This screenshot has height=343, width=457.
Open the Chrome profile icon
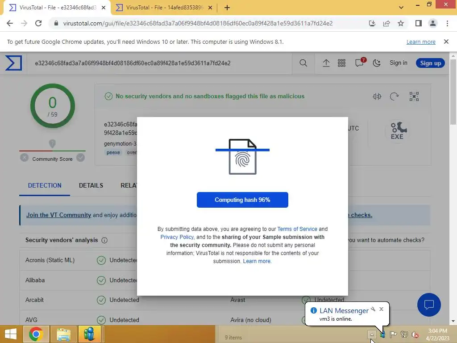pyautogui.click(x=433, y=23)
